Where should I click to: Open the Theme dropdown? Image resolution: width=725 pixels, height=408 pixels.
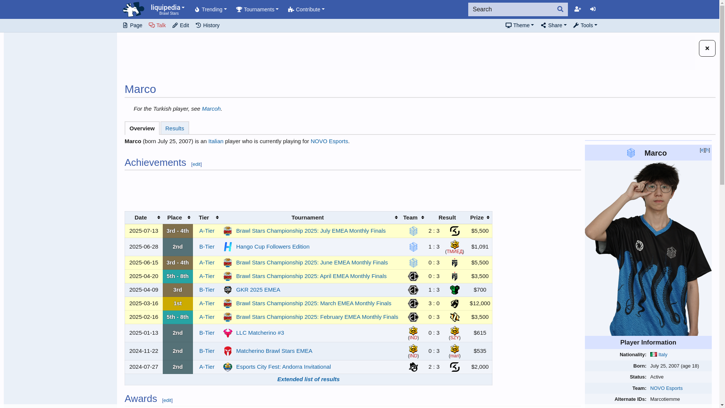520,25
